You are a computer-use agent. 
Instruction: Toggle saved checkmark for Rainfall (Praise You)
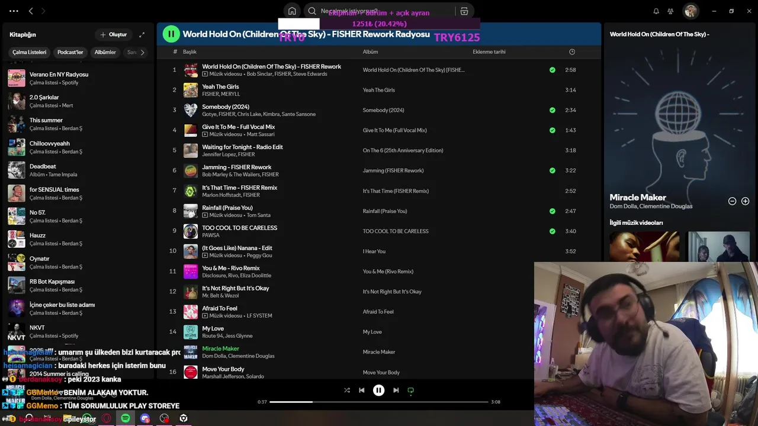coord(553,211)
